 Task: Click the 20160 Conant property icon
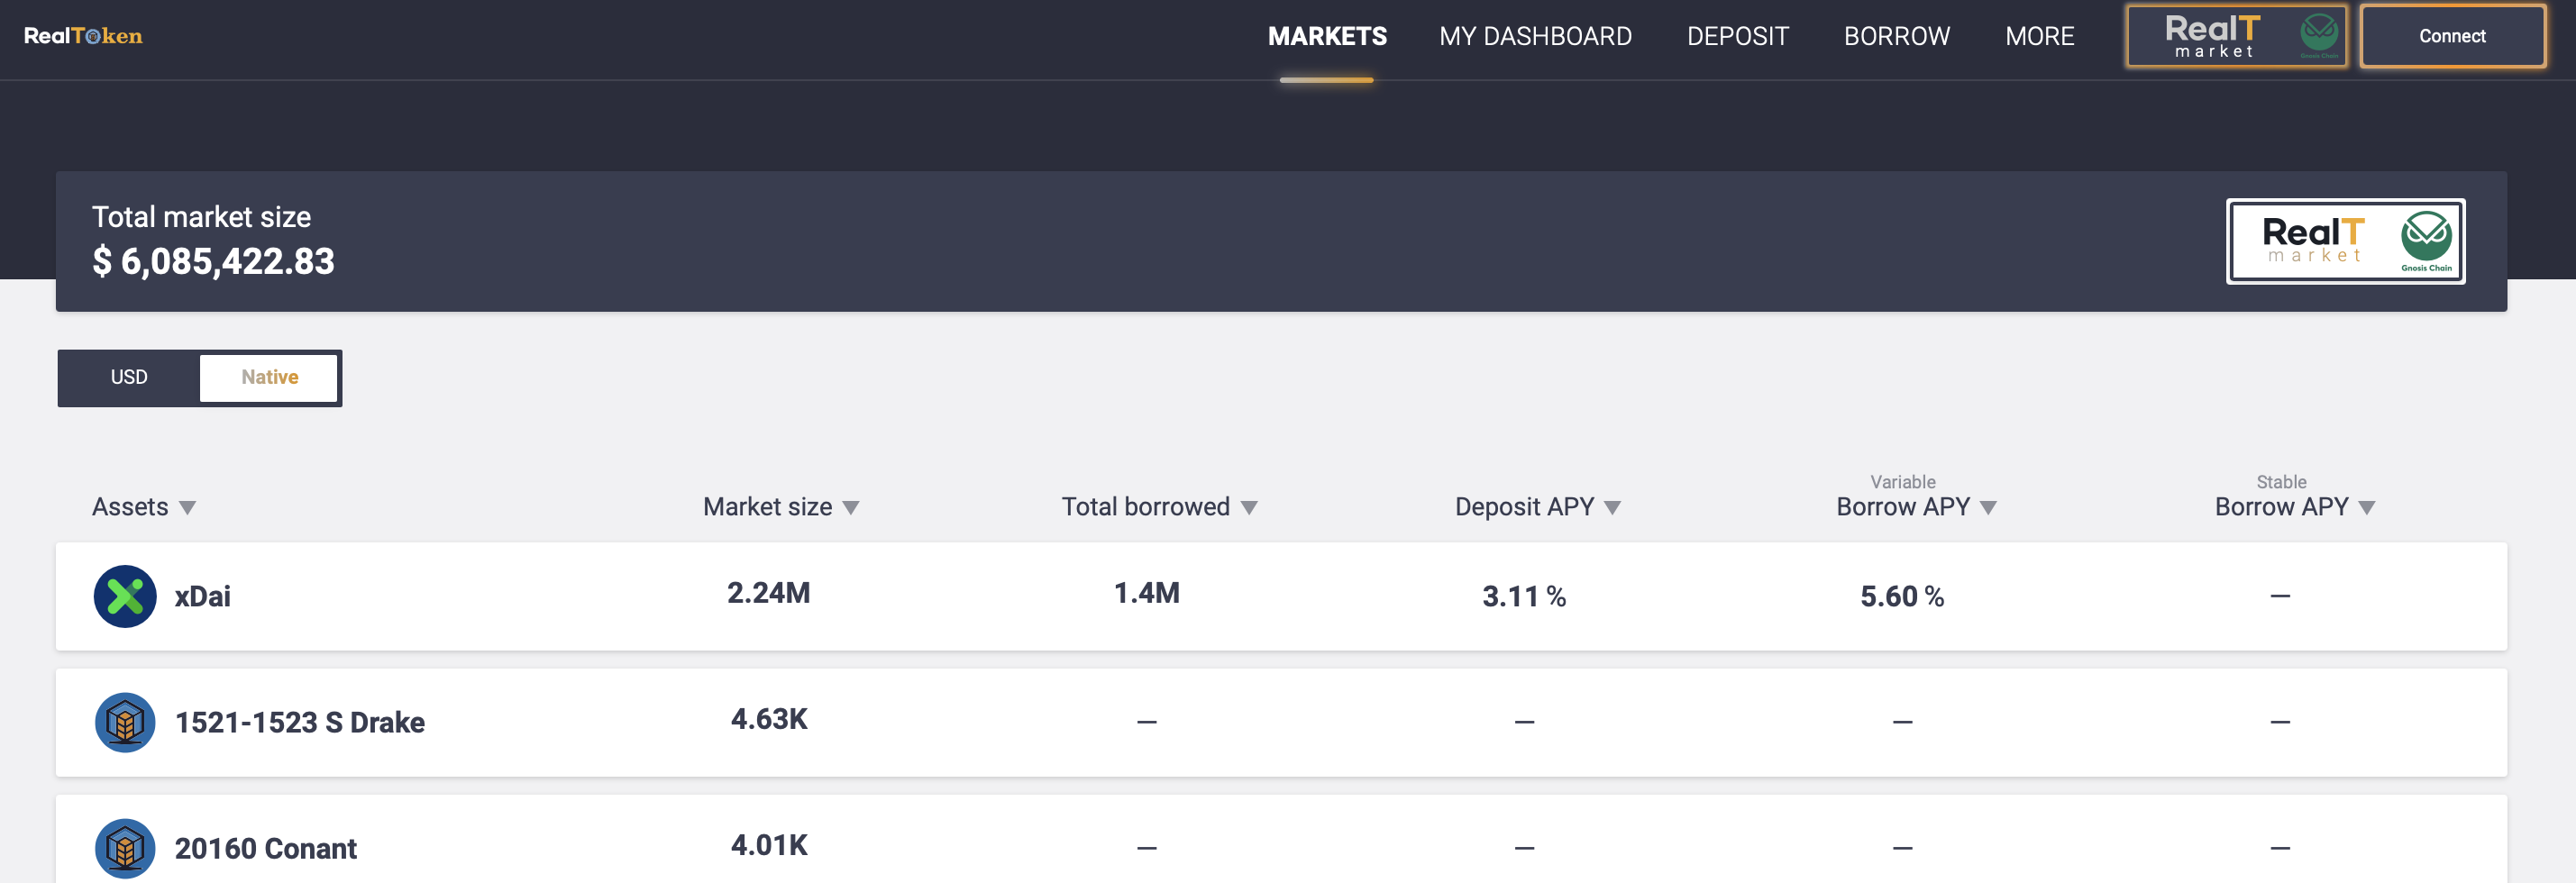125,848
